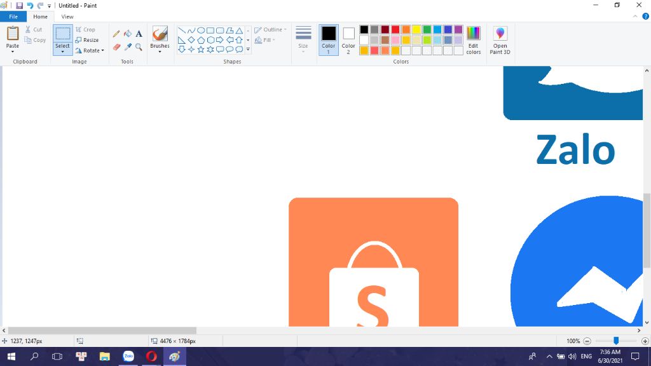Open the Brushes dropdown arrow
Image resolution: width=651 pixels, height=366 pixels.
[160, 51]
